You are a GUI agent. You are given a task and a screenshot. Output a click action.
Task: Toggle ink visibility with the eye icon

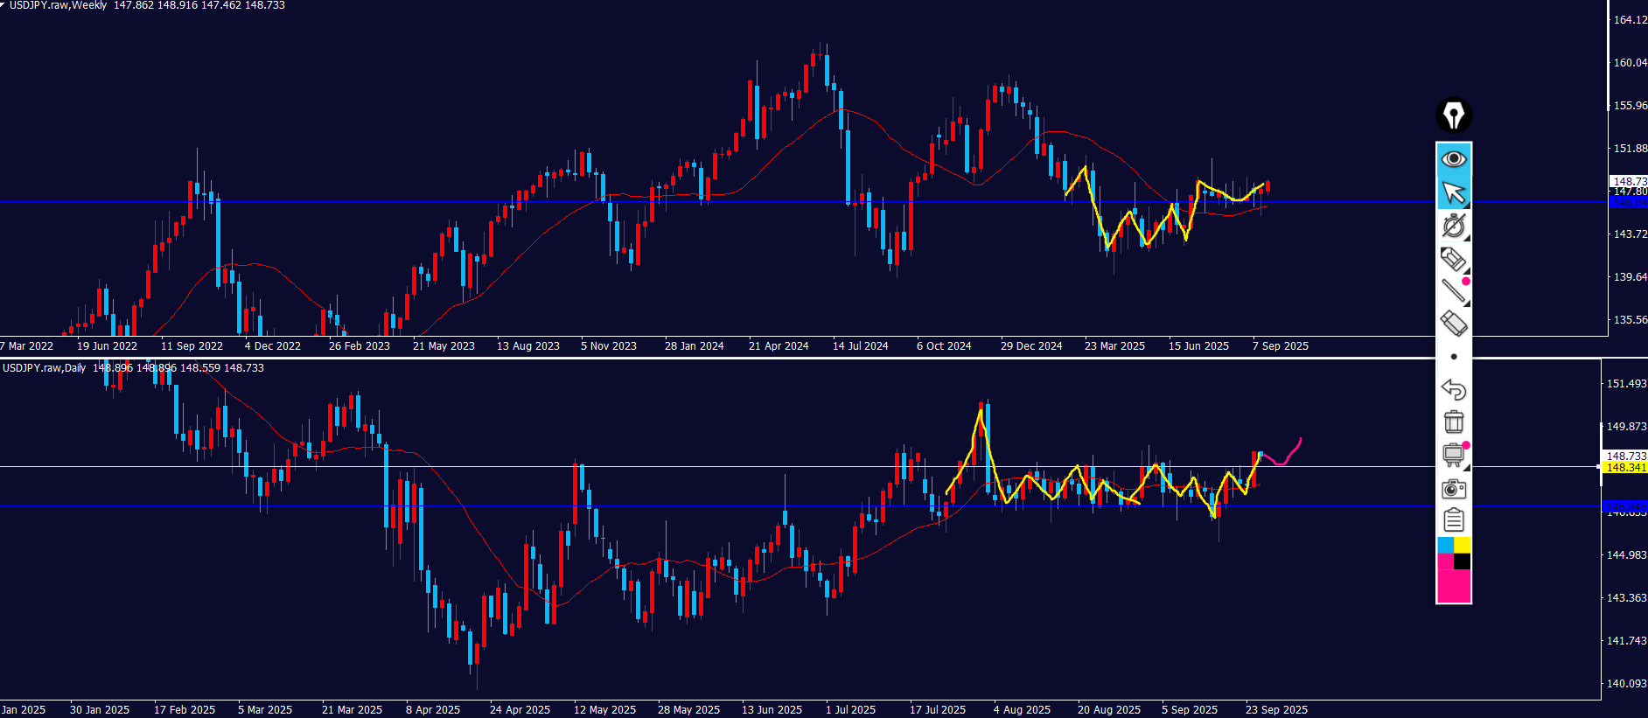(1453, 159)
